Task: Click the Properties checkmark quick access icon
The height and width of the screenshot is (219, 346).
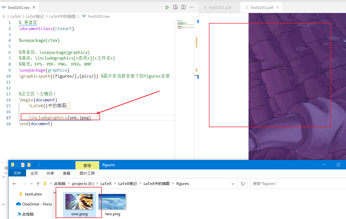Action: (x=23, y=165)
